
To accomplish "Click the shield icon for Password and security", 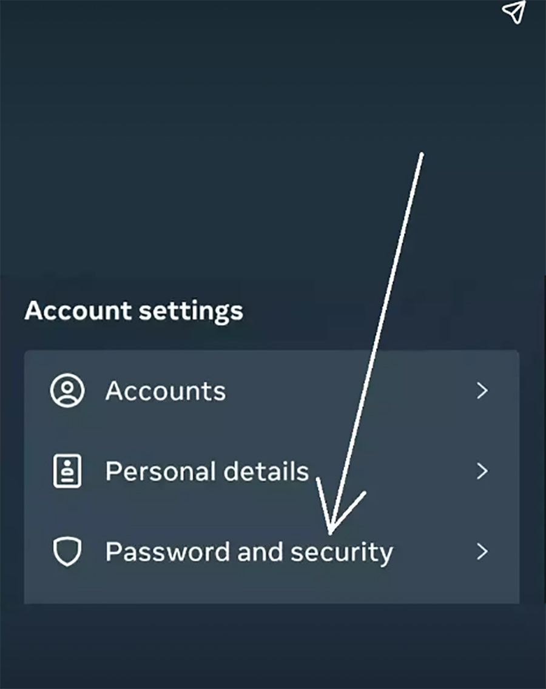I will [x=67, y=551].
